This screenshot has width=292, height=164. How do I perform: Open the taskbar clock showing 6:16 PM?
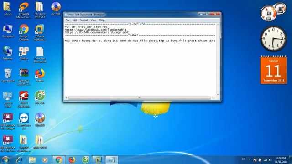pyautogui.click(x=281, y=160)
